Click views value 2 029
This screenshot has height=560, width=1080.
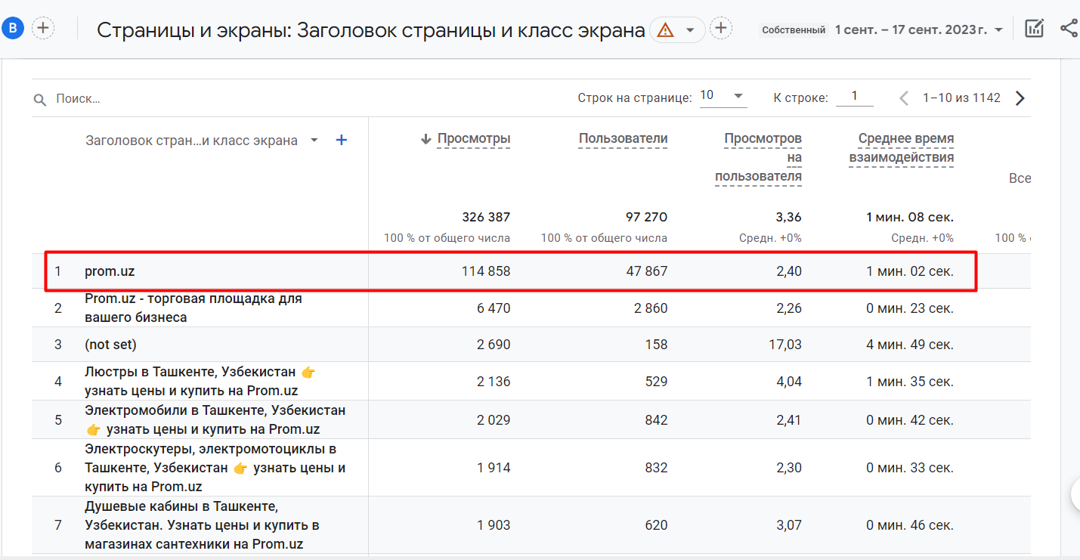click(x=494, y=420)
